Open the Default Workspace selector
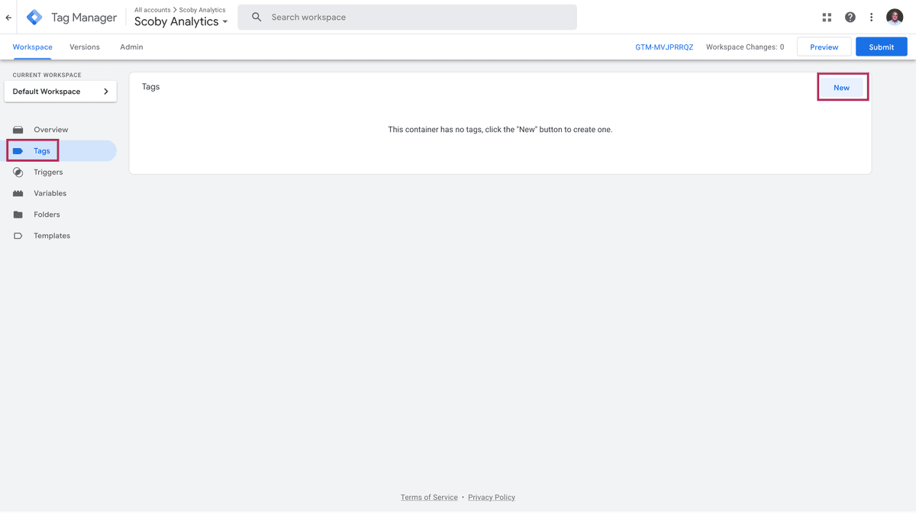The height and width of the screenshot is (513, 916). point(60,92)
